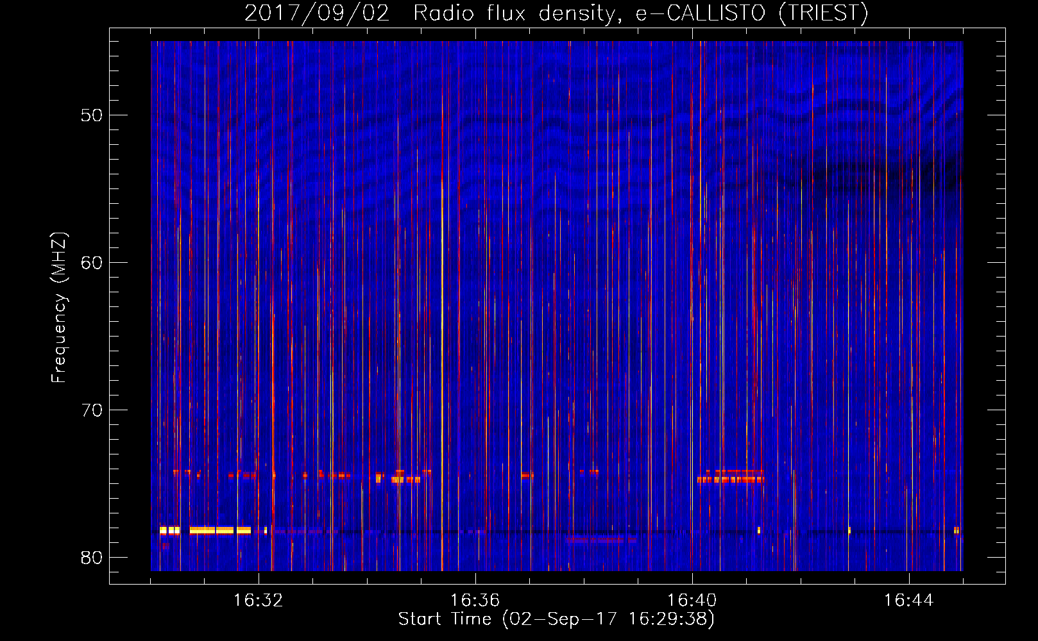Click the '50' frequency tick label
This screenshot has height=641, width=1038.
point(92,115)
